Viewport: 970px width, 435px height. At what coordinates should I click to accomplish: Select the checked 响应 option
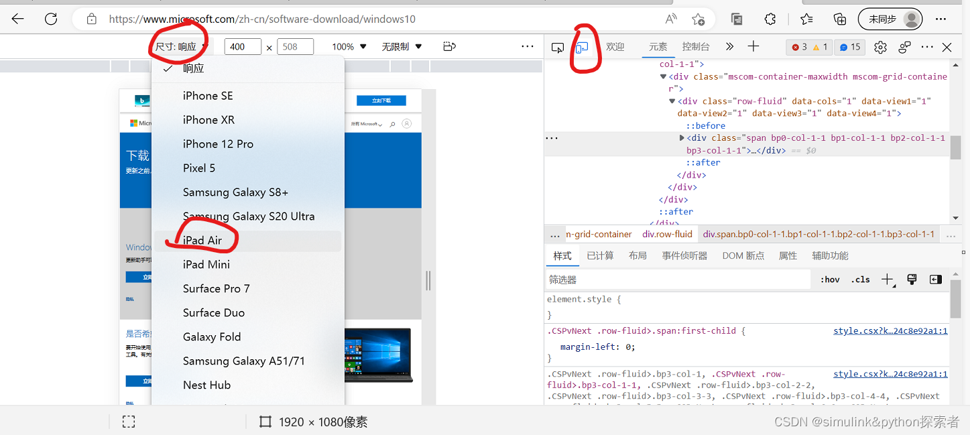248,68
